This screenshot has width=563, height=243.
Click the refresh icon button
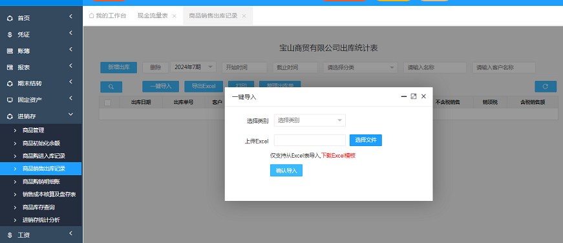(x=546, y=87)
